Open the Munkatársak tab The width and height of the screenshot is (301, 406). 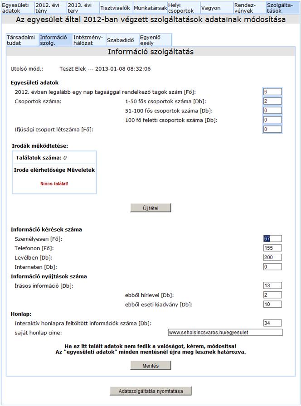pyautogui.click(x=150, y=8)
